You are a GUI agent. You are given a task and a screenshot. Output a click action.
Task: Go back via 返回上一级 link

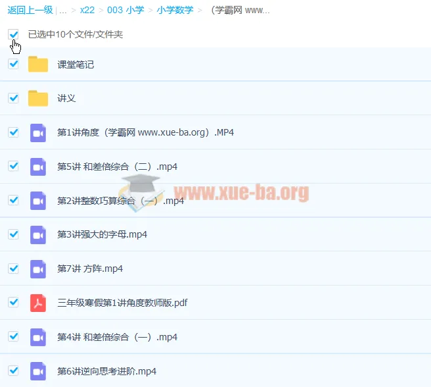[30, 10]
